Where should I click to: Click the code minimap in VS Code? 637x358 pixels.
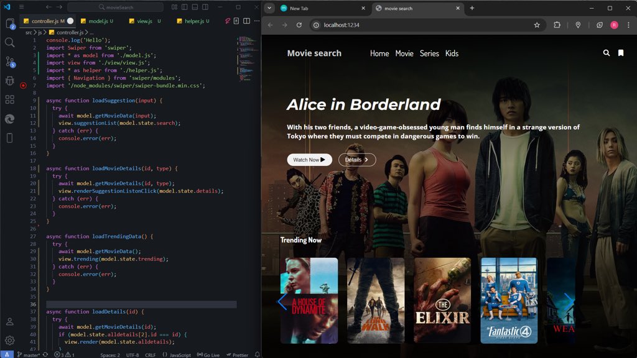tap(248, 59)
